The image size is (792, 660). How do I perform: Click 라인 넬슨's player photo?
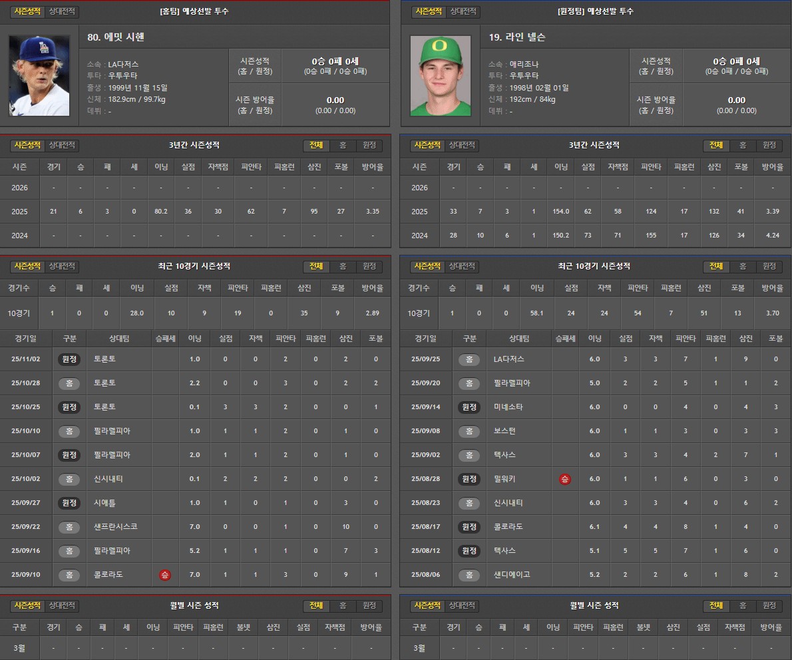click(x=440, y=76)
